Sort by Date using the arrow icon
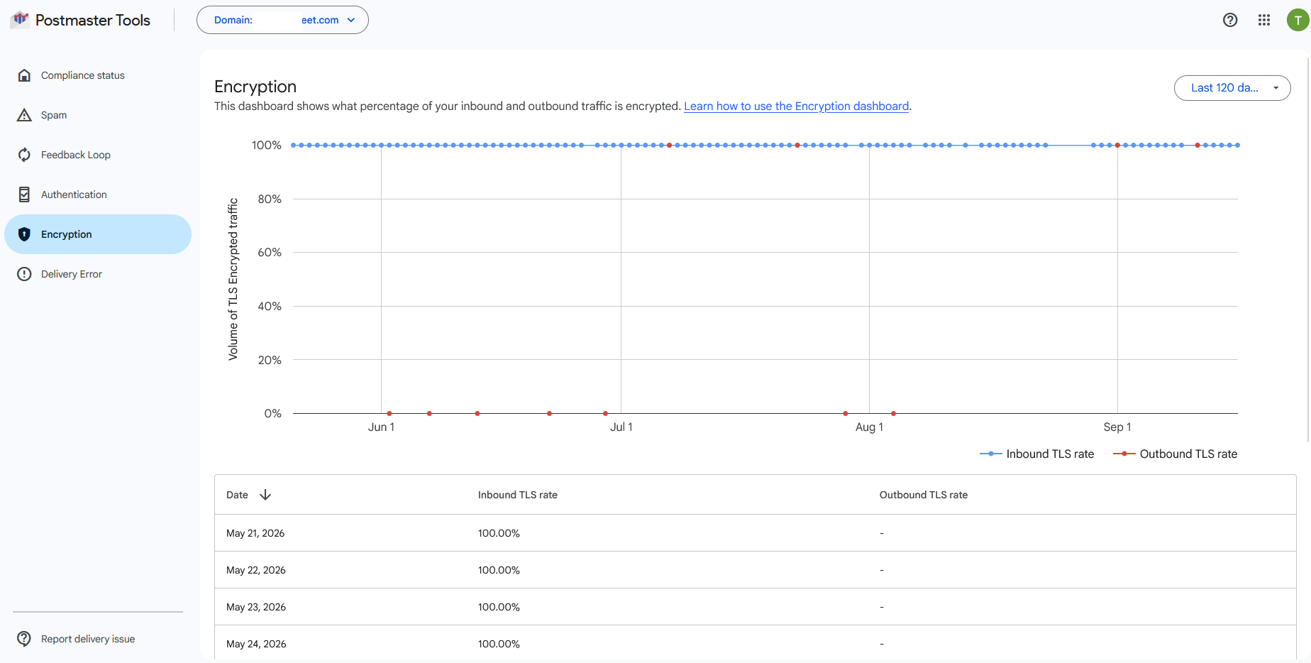 pos(265,495)
